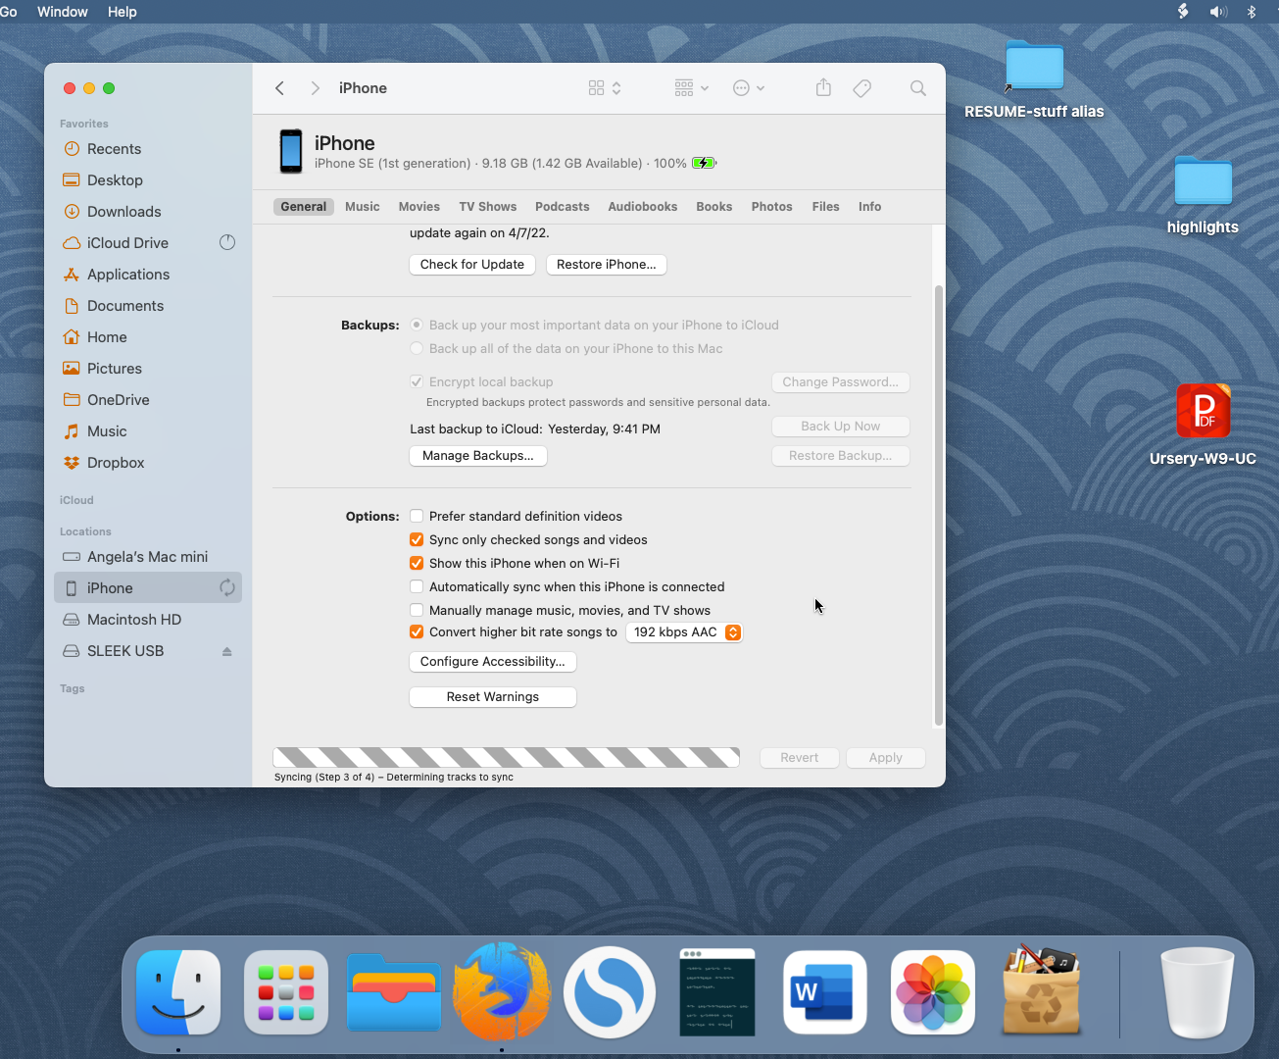The width and height of the screenshot is (1279, 1059).
Task: Click Reset Warnings button
Action: 493,697
